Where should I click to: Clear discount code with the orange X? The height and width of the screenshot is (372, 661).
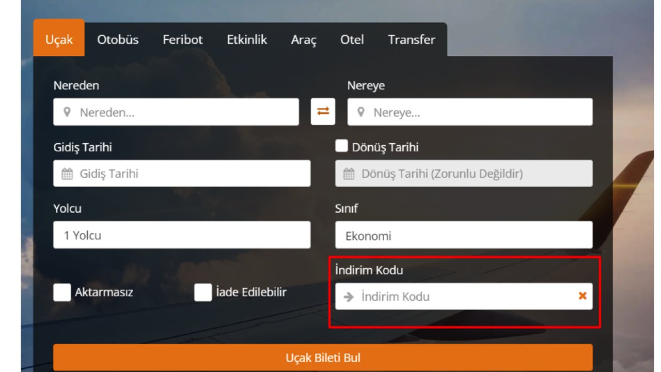point(582,296)
